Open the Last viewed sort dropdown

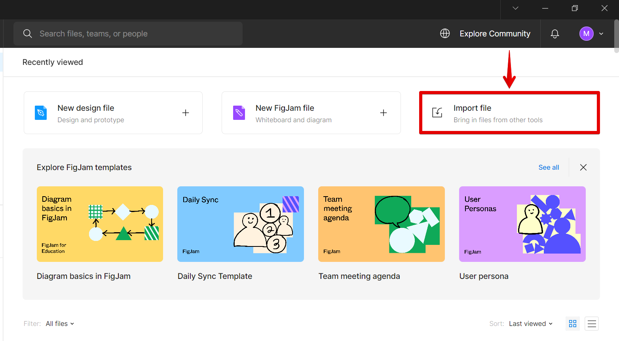click(530, 324)
